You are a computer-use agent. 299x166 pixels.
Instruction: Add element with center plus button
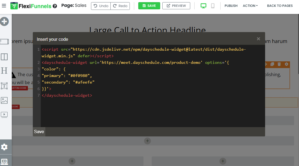147,141
